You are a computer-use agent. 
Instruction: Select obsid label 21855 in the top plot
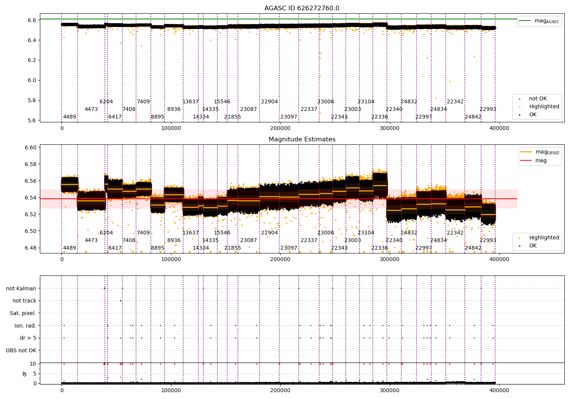click(233, 117)
